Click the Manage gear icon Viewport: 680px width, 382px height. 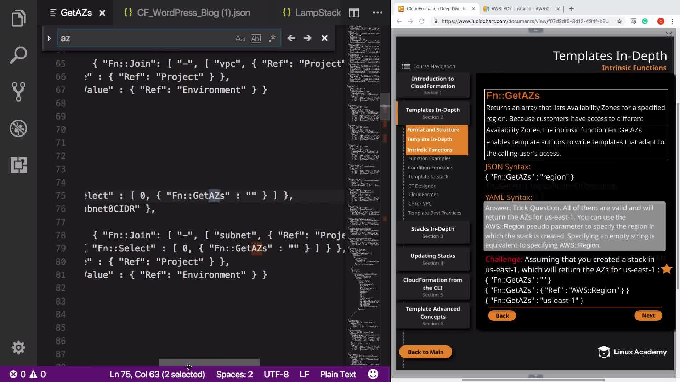tap(18, 347)
